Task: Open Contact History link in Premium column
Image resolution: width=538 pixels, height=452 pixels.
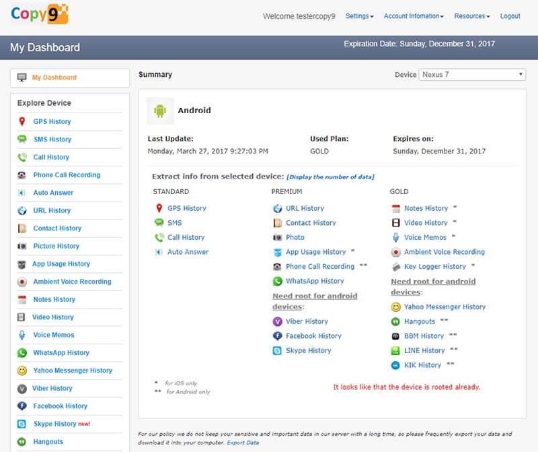Action: [311, 223]
